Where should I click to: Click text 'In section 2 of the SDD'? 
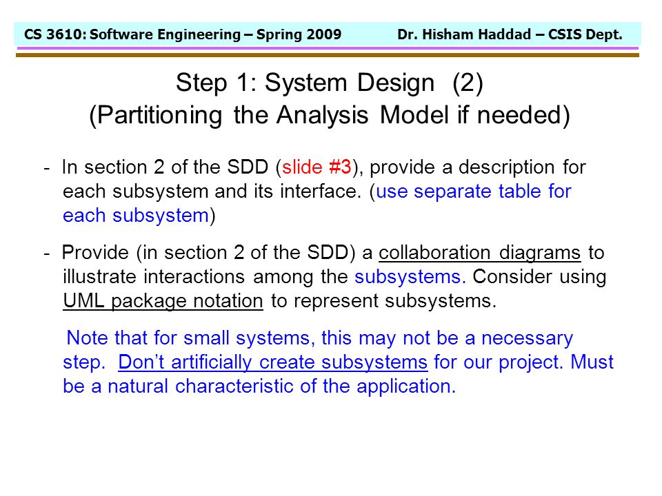coord(165,167)
